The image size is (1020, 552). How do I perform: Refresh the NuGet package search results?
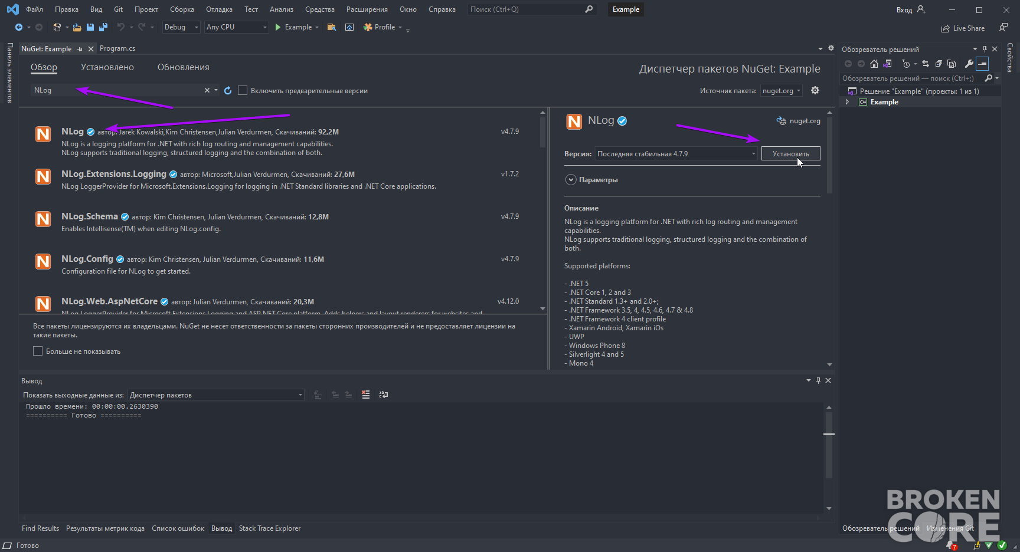[x=228, y=90]
